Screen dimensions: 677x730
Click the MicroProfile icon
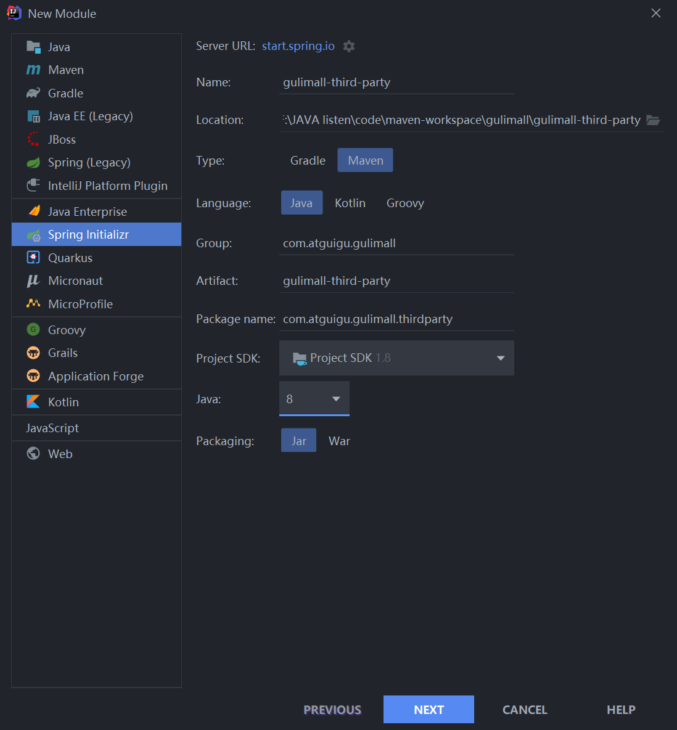33,303
